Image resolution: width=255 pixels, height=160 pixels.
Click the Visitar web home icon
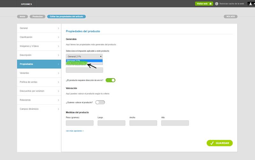point(210,3)
